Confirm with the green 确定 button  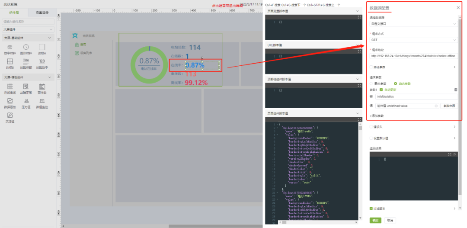[376, 220]
